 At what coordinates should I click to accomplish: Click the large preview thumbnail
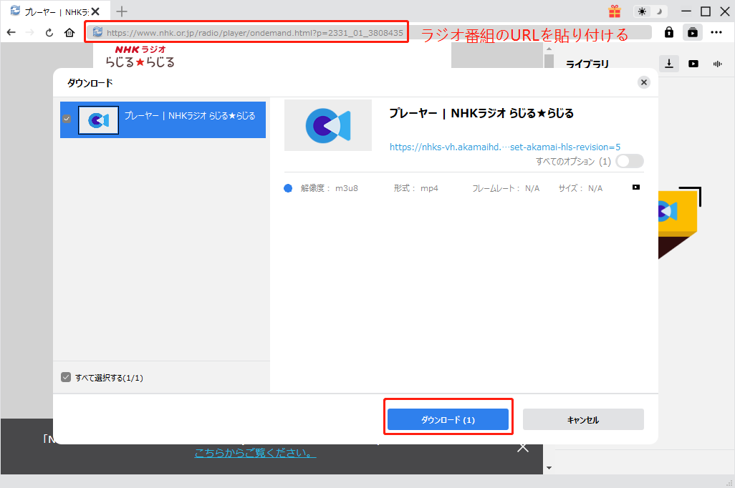pos(327,125)
